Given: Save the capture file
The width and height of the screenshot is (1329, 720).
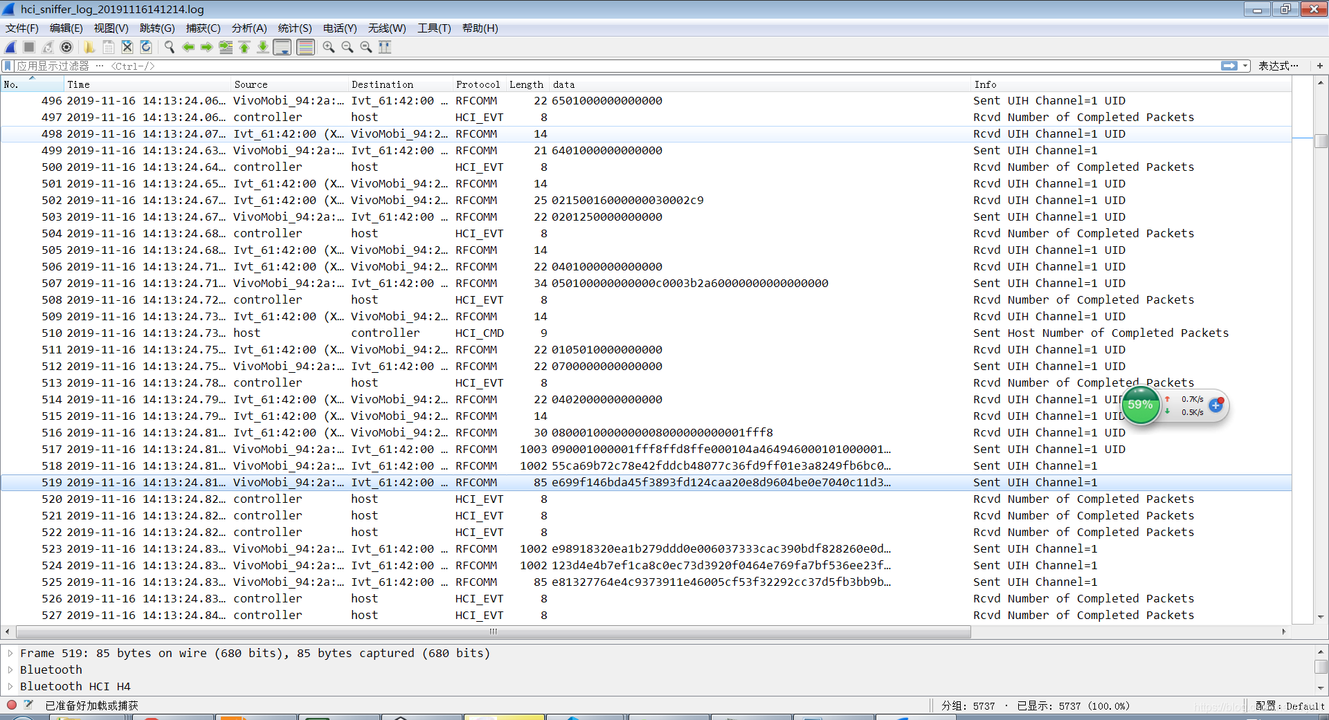Looking at the screenshot, I should (108, 47).
